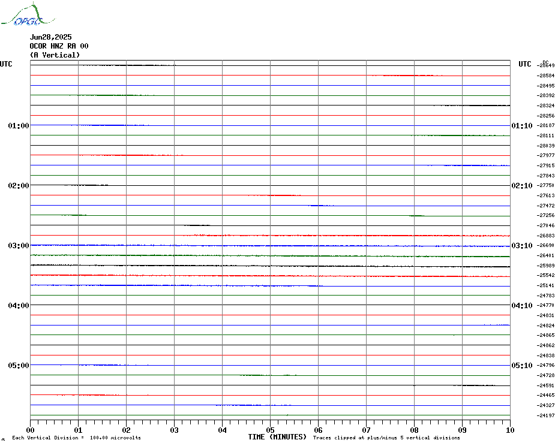
Task: Click the DC offset value "-28039"
Action: coord(546,146)
